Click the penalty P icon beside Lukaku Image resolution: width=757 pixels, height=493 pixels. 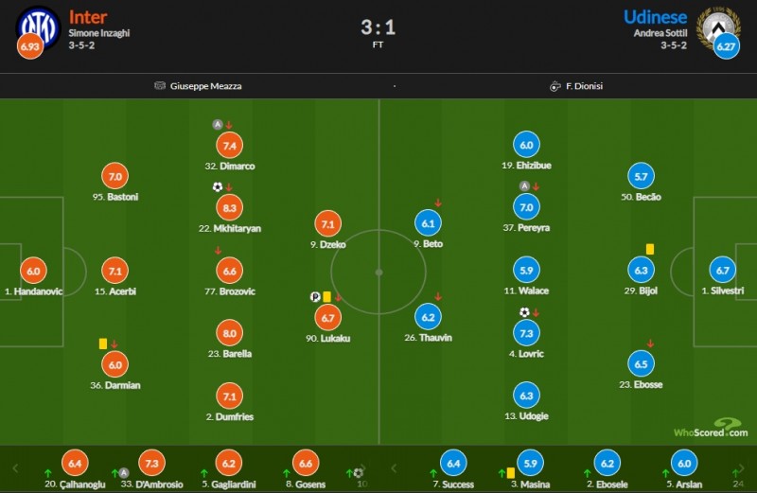pos(315,296)
